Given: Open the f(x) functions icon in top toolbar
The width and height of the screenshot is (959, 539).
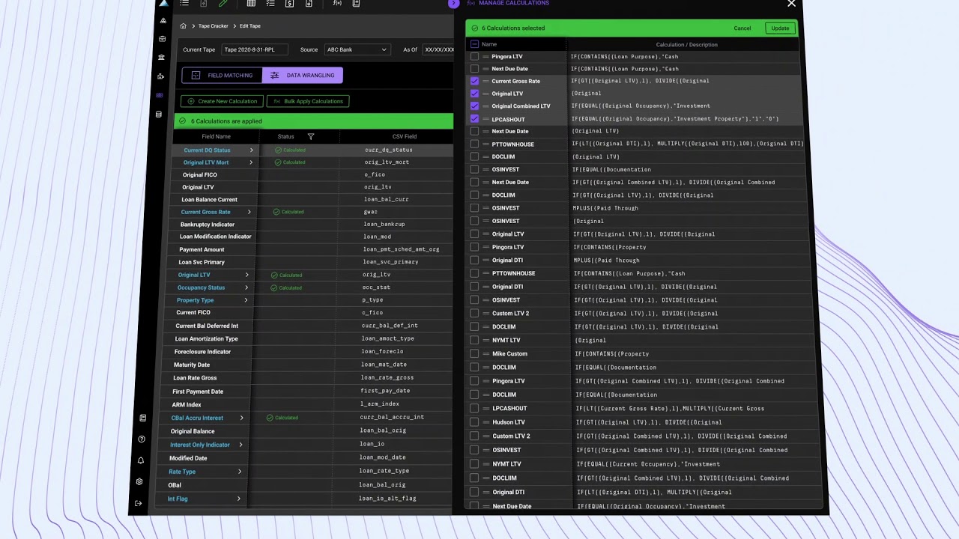Looking at the screenshot, I should pyautogui.click(x=337, y=4).
